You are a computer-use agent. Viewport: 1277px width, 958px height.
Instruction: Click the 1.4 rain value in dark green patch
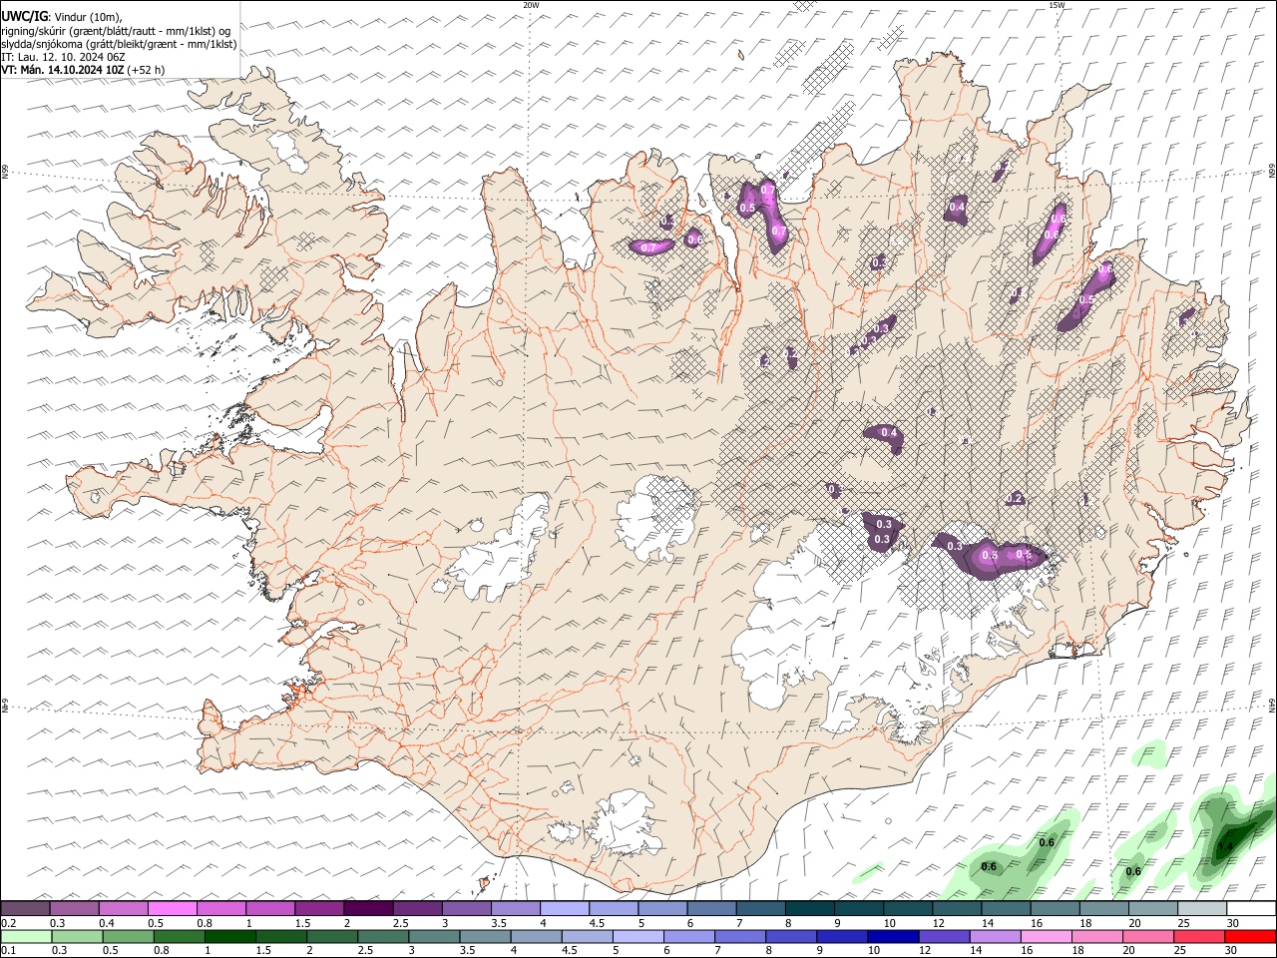1226,847
